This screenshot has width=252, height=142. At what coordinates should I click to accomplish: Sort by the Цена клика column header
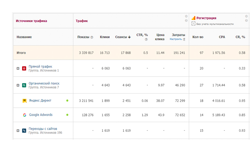160,37
